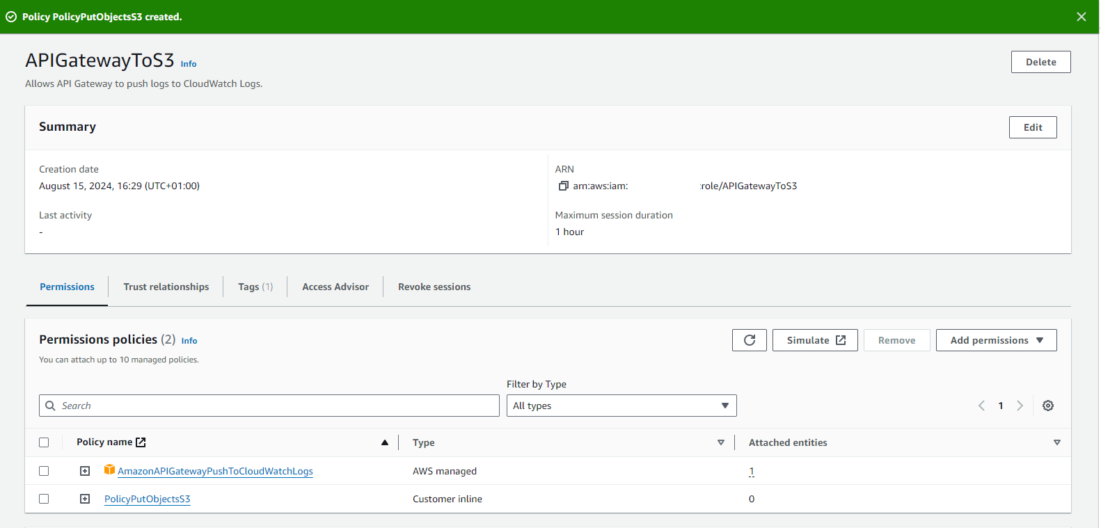Switch to Access Advisor tab

pyautogui.click(x=335, y=287)
